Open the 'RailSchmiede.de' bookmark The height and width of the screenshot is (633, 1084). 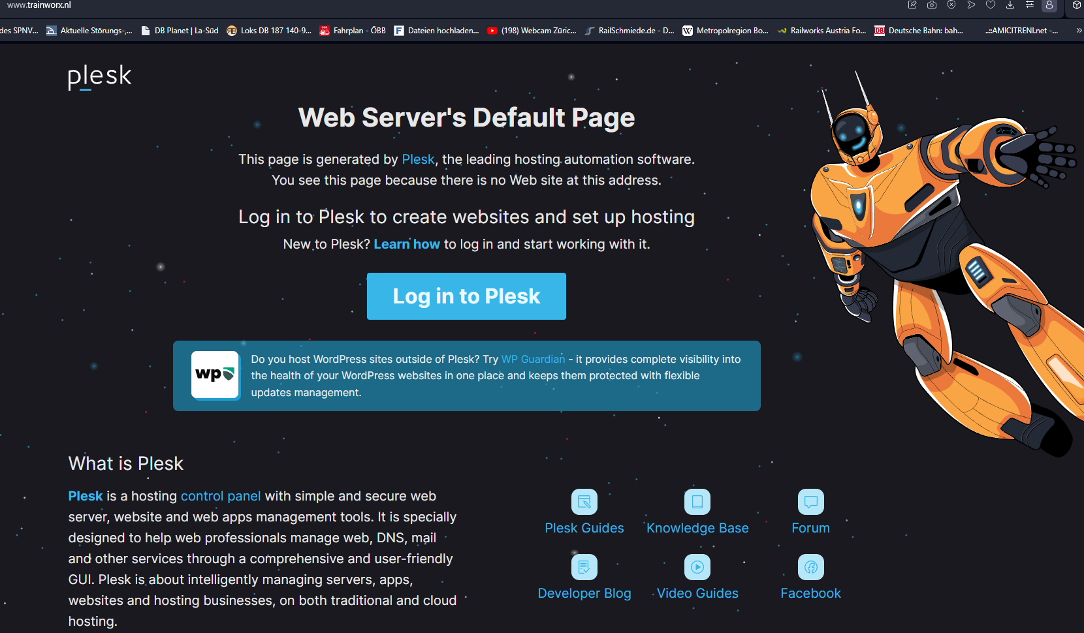630,31
